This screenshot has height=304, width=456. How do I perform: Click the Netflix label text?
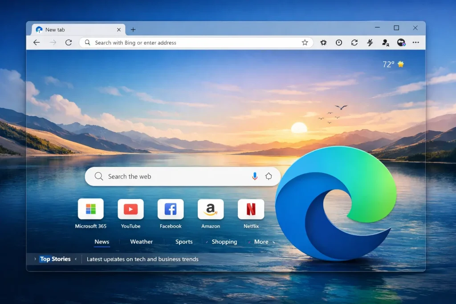251,226
